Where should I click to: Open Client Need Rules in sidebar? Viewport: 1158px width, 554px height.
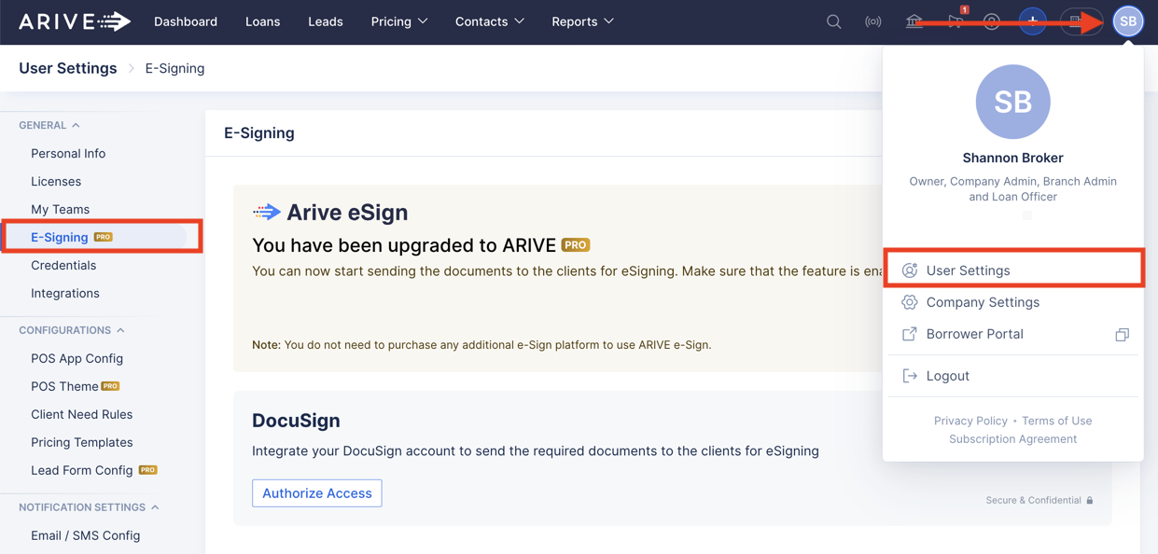[81, 414]
